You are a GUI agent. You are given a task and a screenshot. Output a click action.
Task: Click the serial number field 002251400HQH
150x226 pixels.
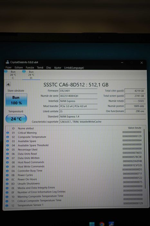(x=78, y=96)
